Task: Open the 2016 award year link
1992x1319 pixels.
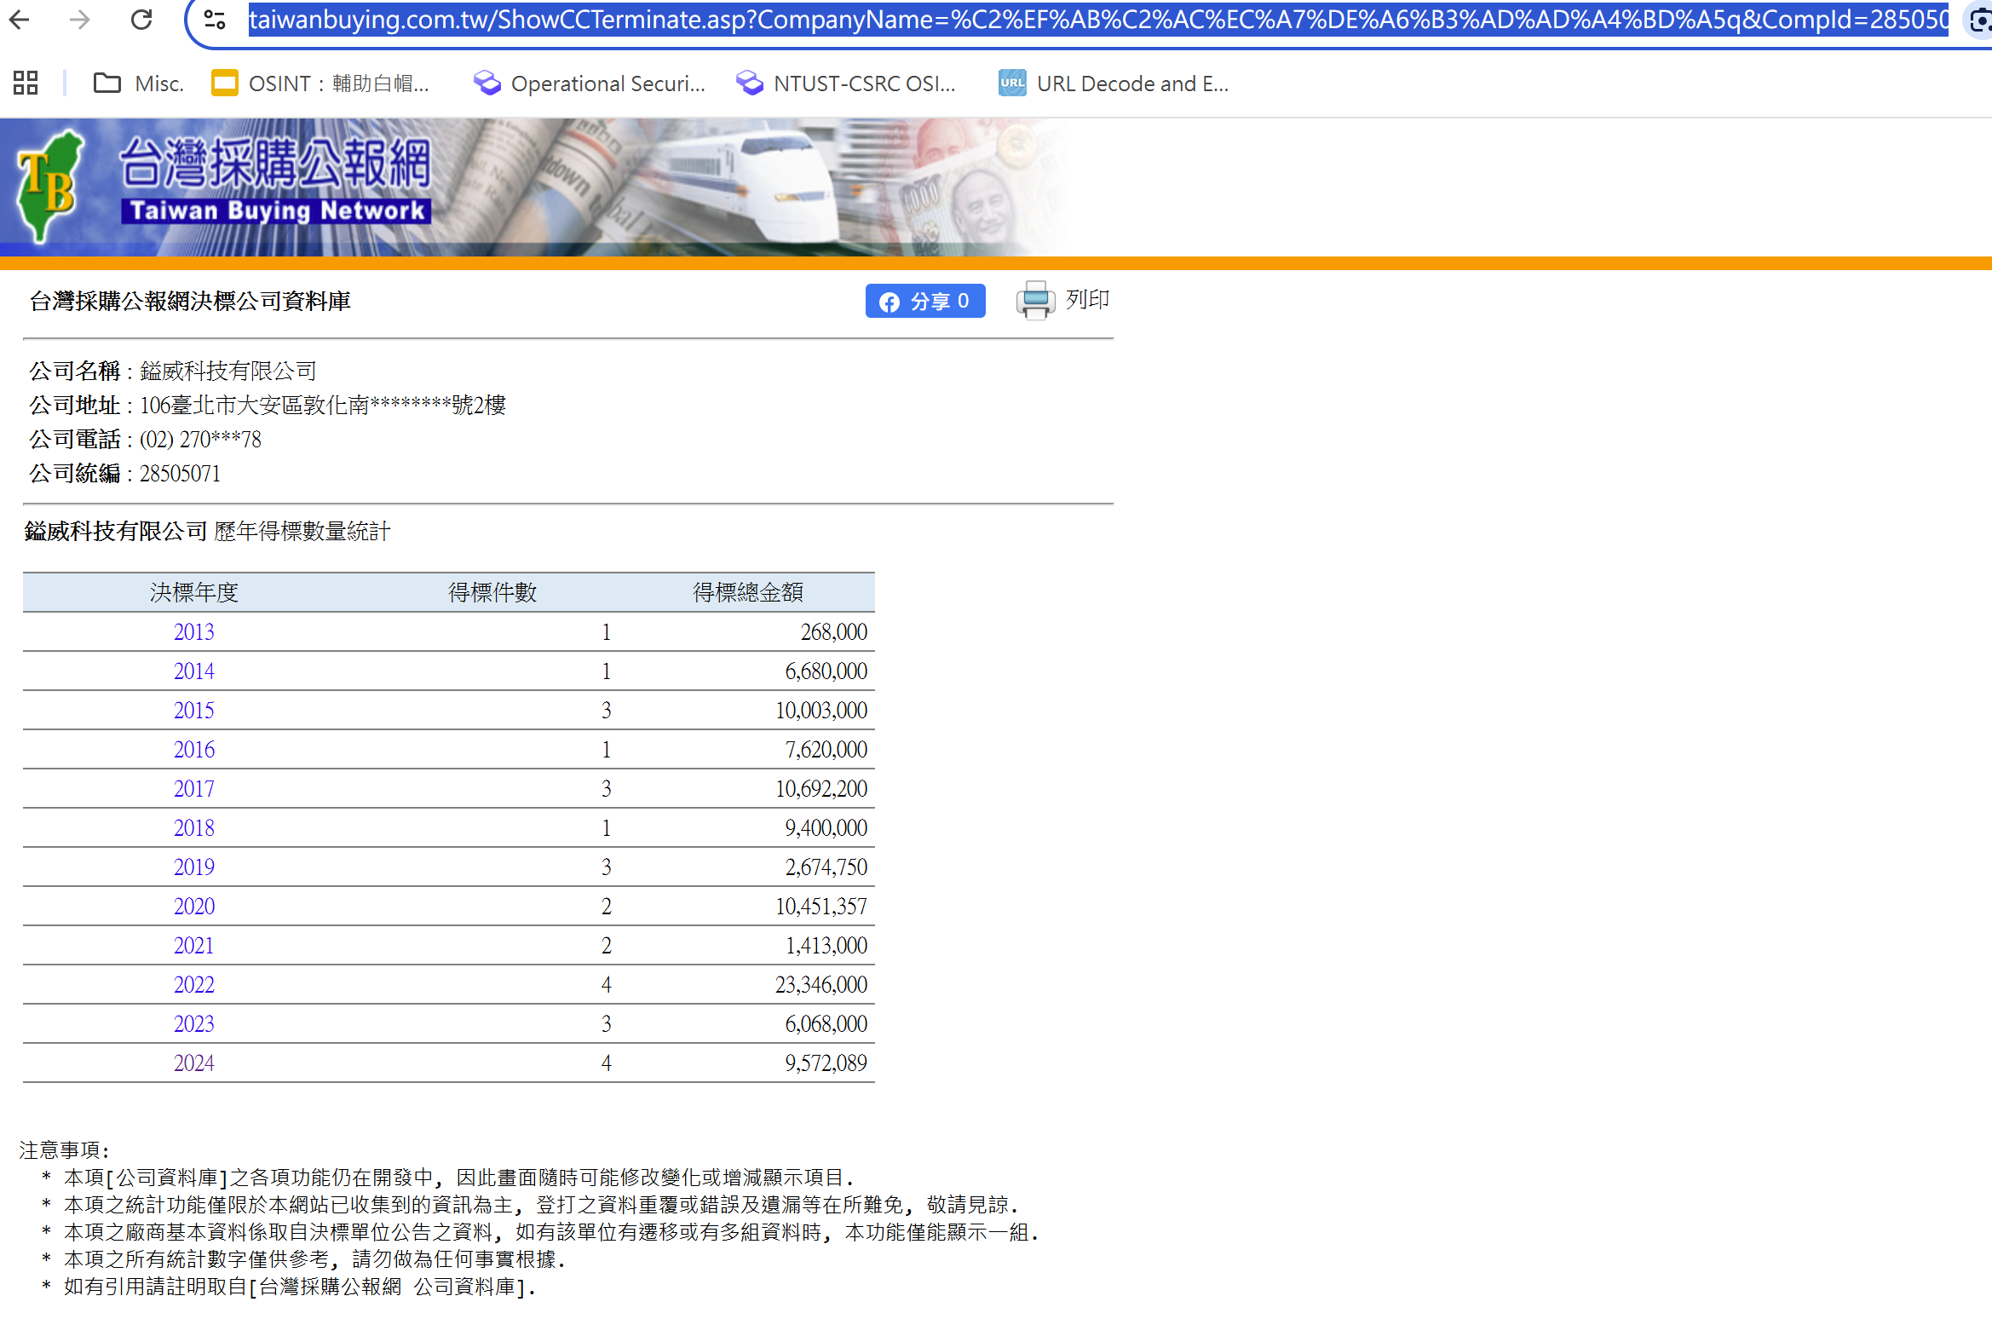Action: [x=194, y=750]
